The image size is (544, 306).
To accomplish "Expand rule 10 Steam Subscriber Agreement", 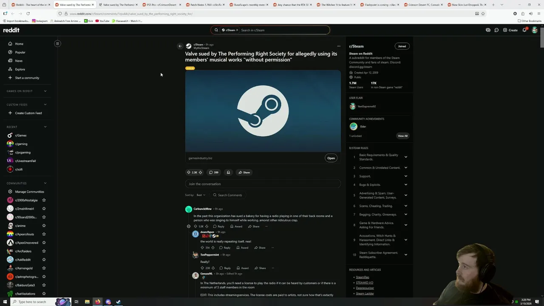I will 406,255.
